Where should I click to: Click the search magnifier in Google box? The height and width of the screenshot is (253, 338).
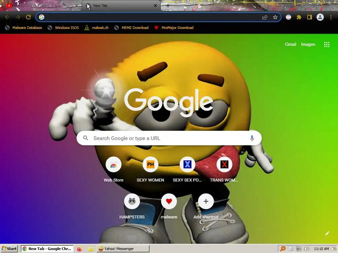[x=85, y=138]
